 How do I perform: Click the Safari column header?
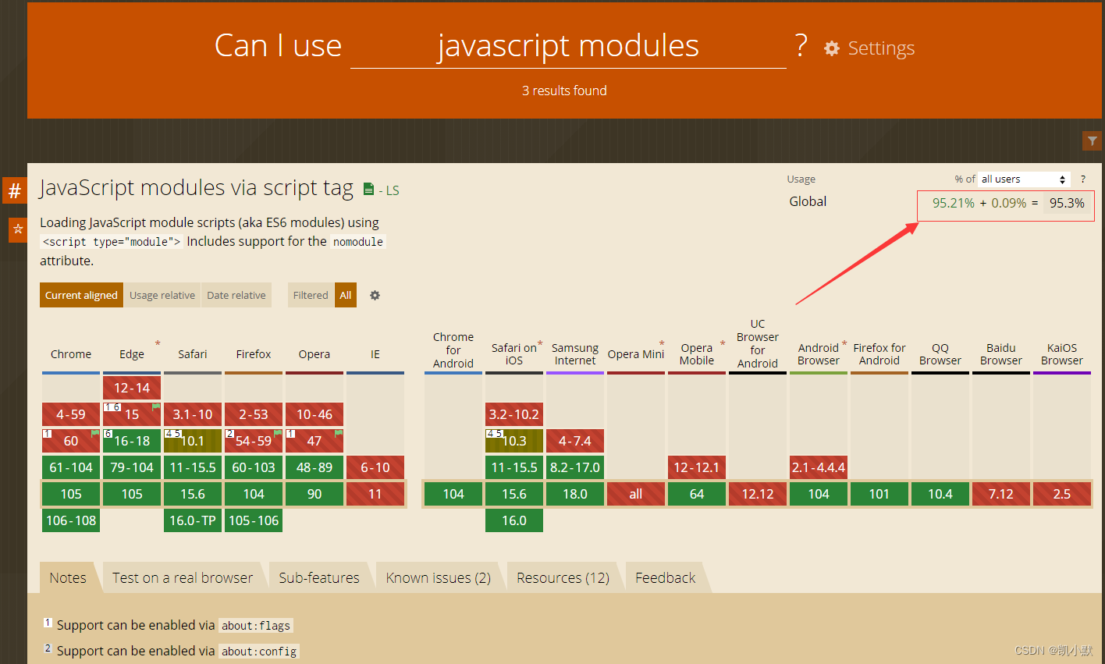pyautogui.click(x=193, y=354)
